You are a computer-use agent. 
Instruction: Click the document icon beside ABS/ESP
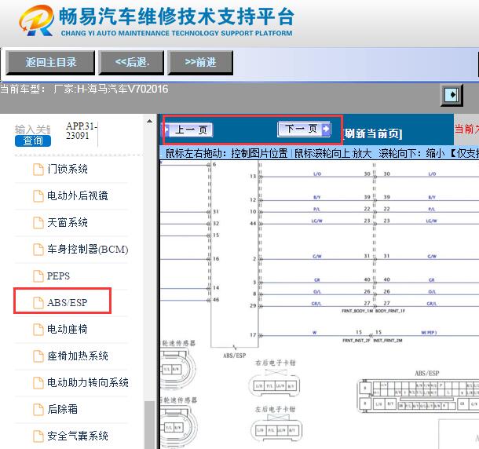[38, 303]
